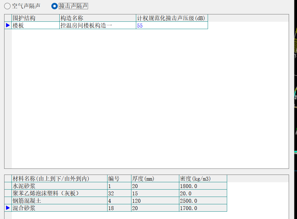Image resolution: width=297 pixels, height=219 pixels.
Task: Select the 空气声隔声 radio button
Action: pos(7,6)
